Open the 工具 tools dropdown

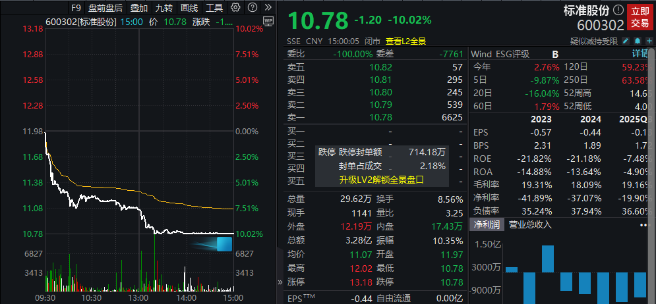[214, 9]
